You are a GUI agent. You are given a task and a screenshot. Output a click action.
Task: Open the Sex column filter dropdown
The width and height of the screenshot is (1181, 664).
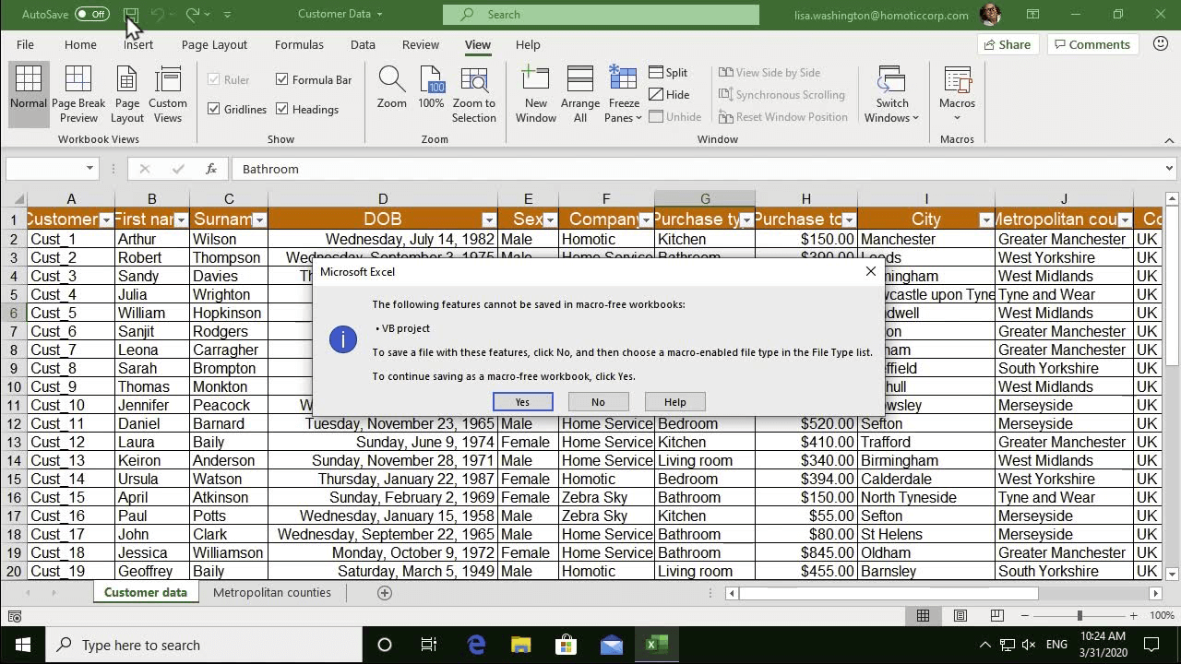tap(550, 219)
